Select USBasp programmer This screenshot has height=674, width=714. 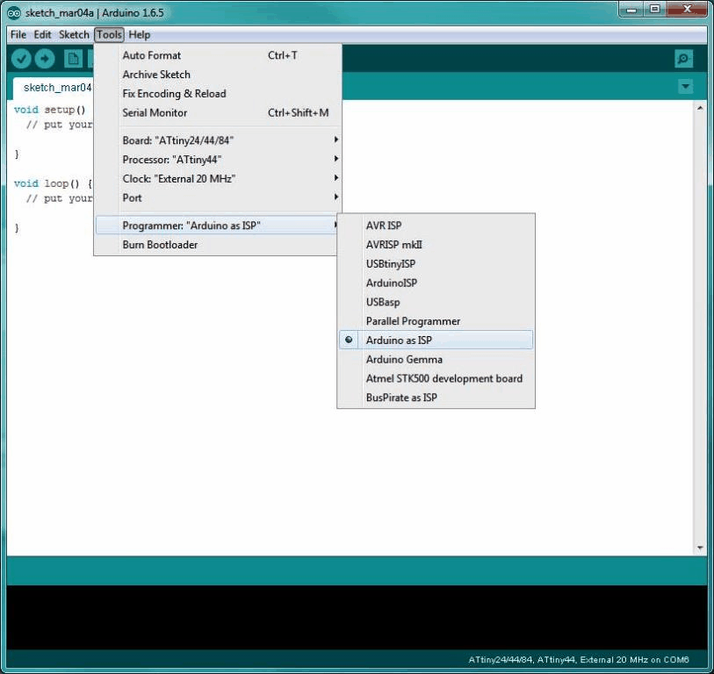pos(436,302)
